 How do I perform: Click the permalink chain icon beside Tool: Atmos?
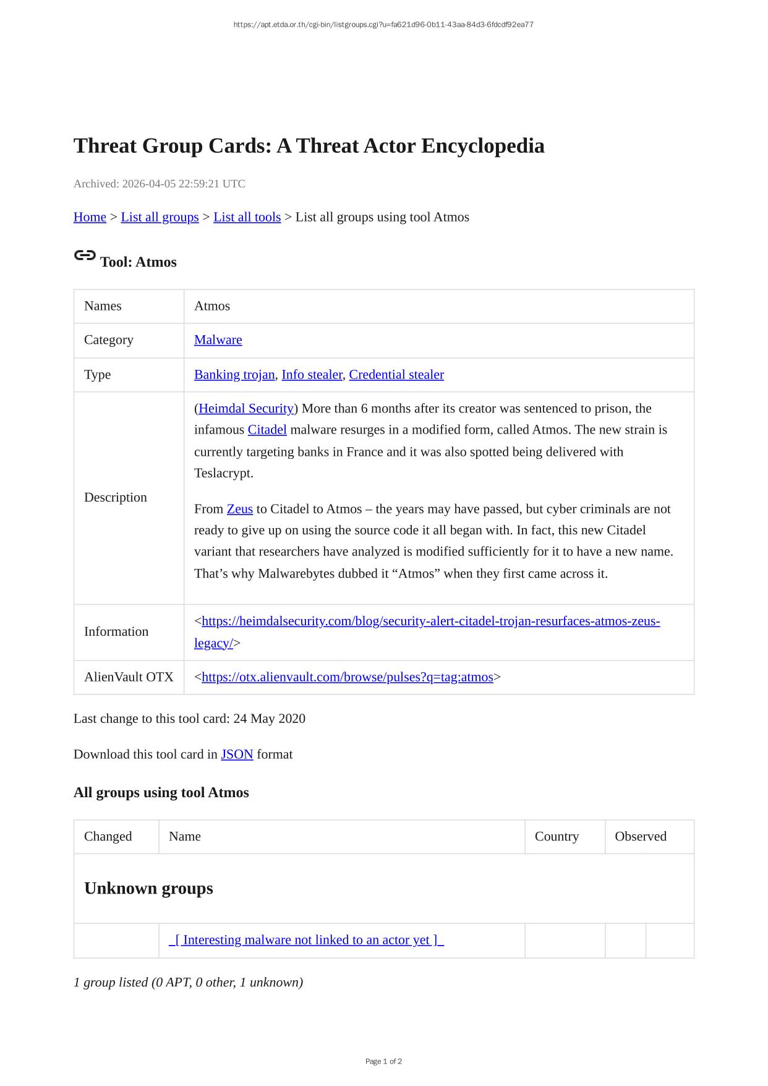(x=85, y=255)
